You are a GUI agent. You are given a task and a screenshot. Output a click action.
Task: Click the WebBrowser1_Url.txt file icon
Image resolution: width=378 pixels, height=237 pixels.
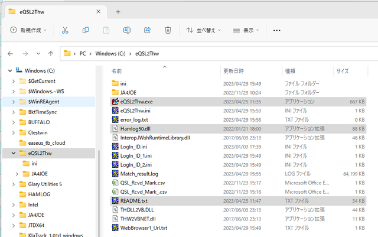pos(115,228)
